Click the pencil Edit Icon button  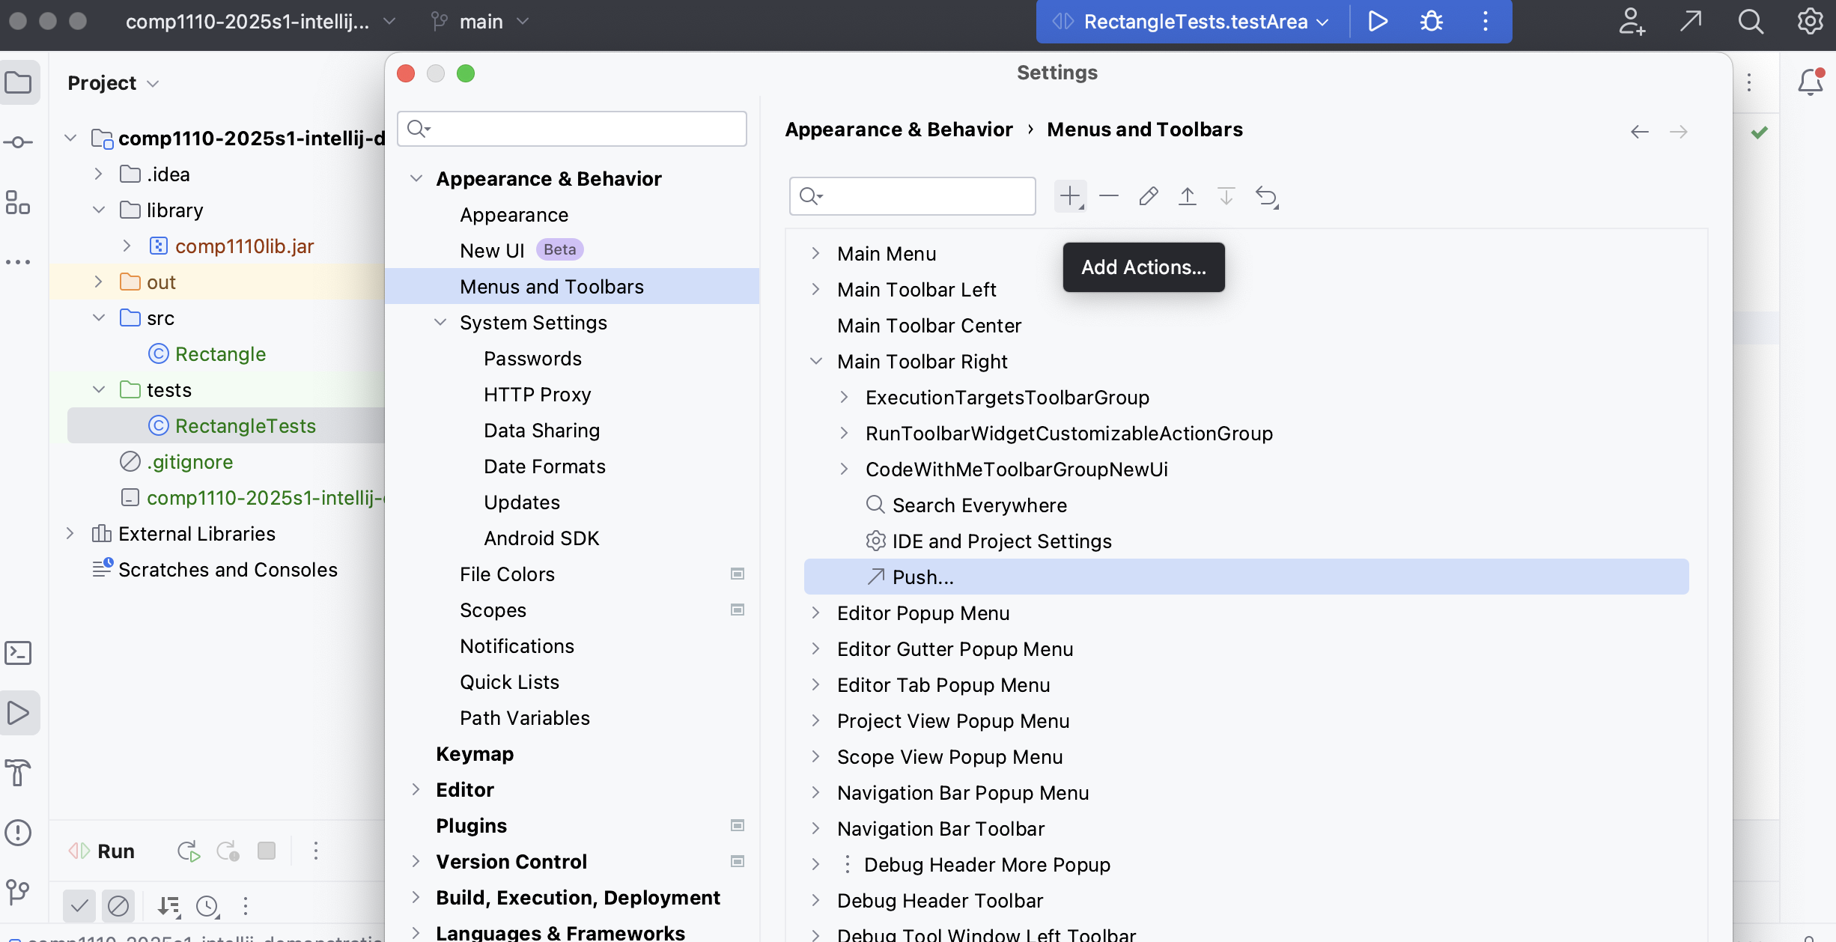coord(1149,196)
